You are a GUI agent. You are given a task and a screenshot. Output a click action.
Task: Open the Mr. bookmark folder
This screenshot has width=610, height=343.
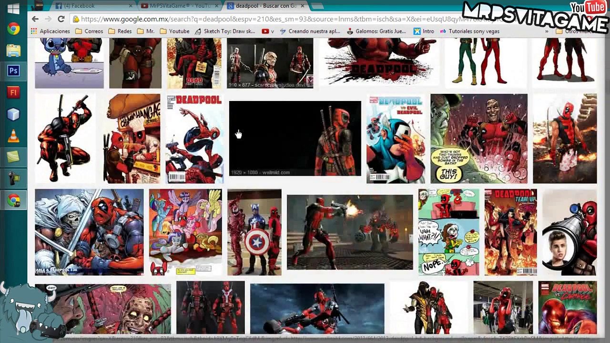coord(146,31)
